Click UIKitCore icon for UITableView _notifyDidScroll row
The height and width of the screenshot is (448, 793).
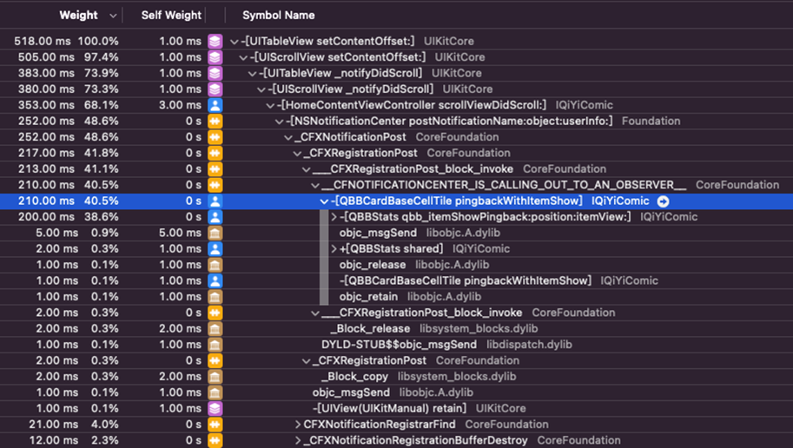(215, 73)
